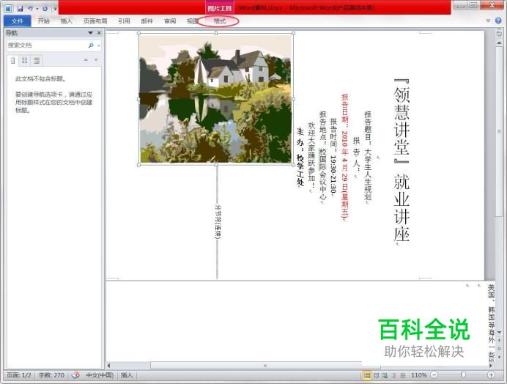Switch to the 插入 (Insert) ribbon tab
The width and height of the screenshot is (507, 384).
tap(66, 21)
